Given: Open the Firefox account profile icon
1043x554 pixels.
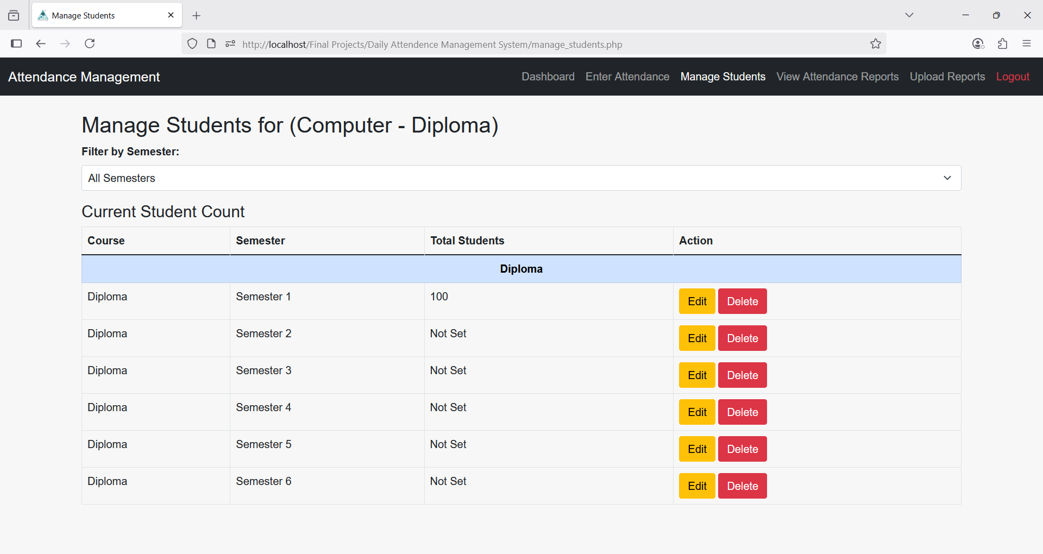Looking at the screenshot, I should pyautogui.click(x=978, y=43).
